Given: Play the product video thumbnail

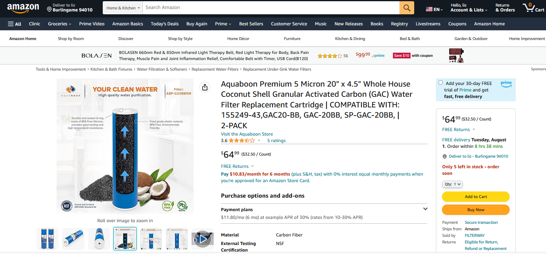Looking at the screenshot, I should 202,239.
